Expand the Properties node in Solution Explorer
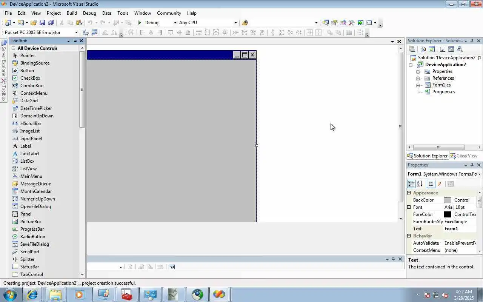This screenshot has height=302, width=483. click(x=418, y=71)
